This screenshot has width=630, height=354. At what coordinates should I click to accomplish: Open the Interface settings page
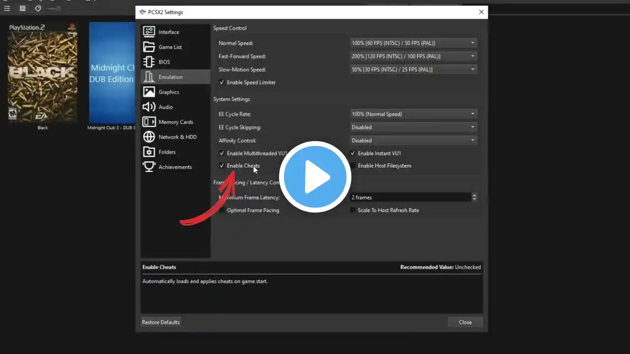coord(175,32)
